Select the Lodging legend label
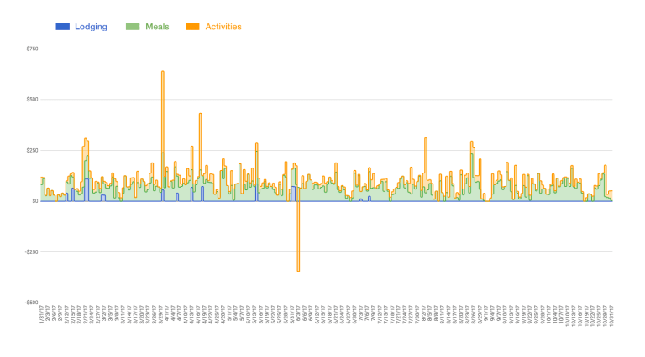The height and width of the screenshot is (357, 645). click(91, 27)
